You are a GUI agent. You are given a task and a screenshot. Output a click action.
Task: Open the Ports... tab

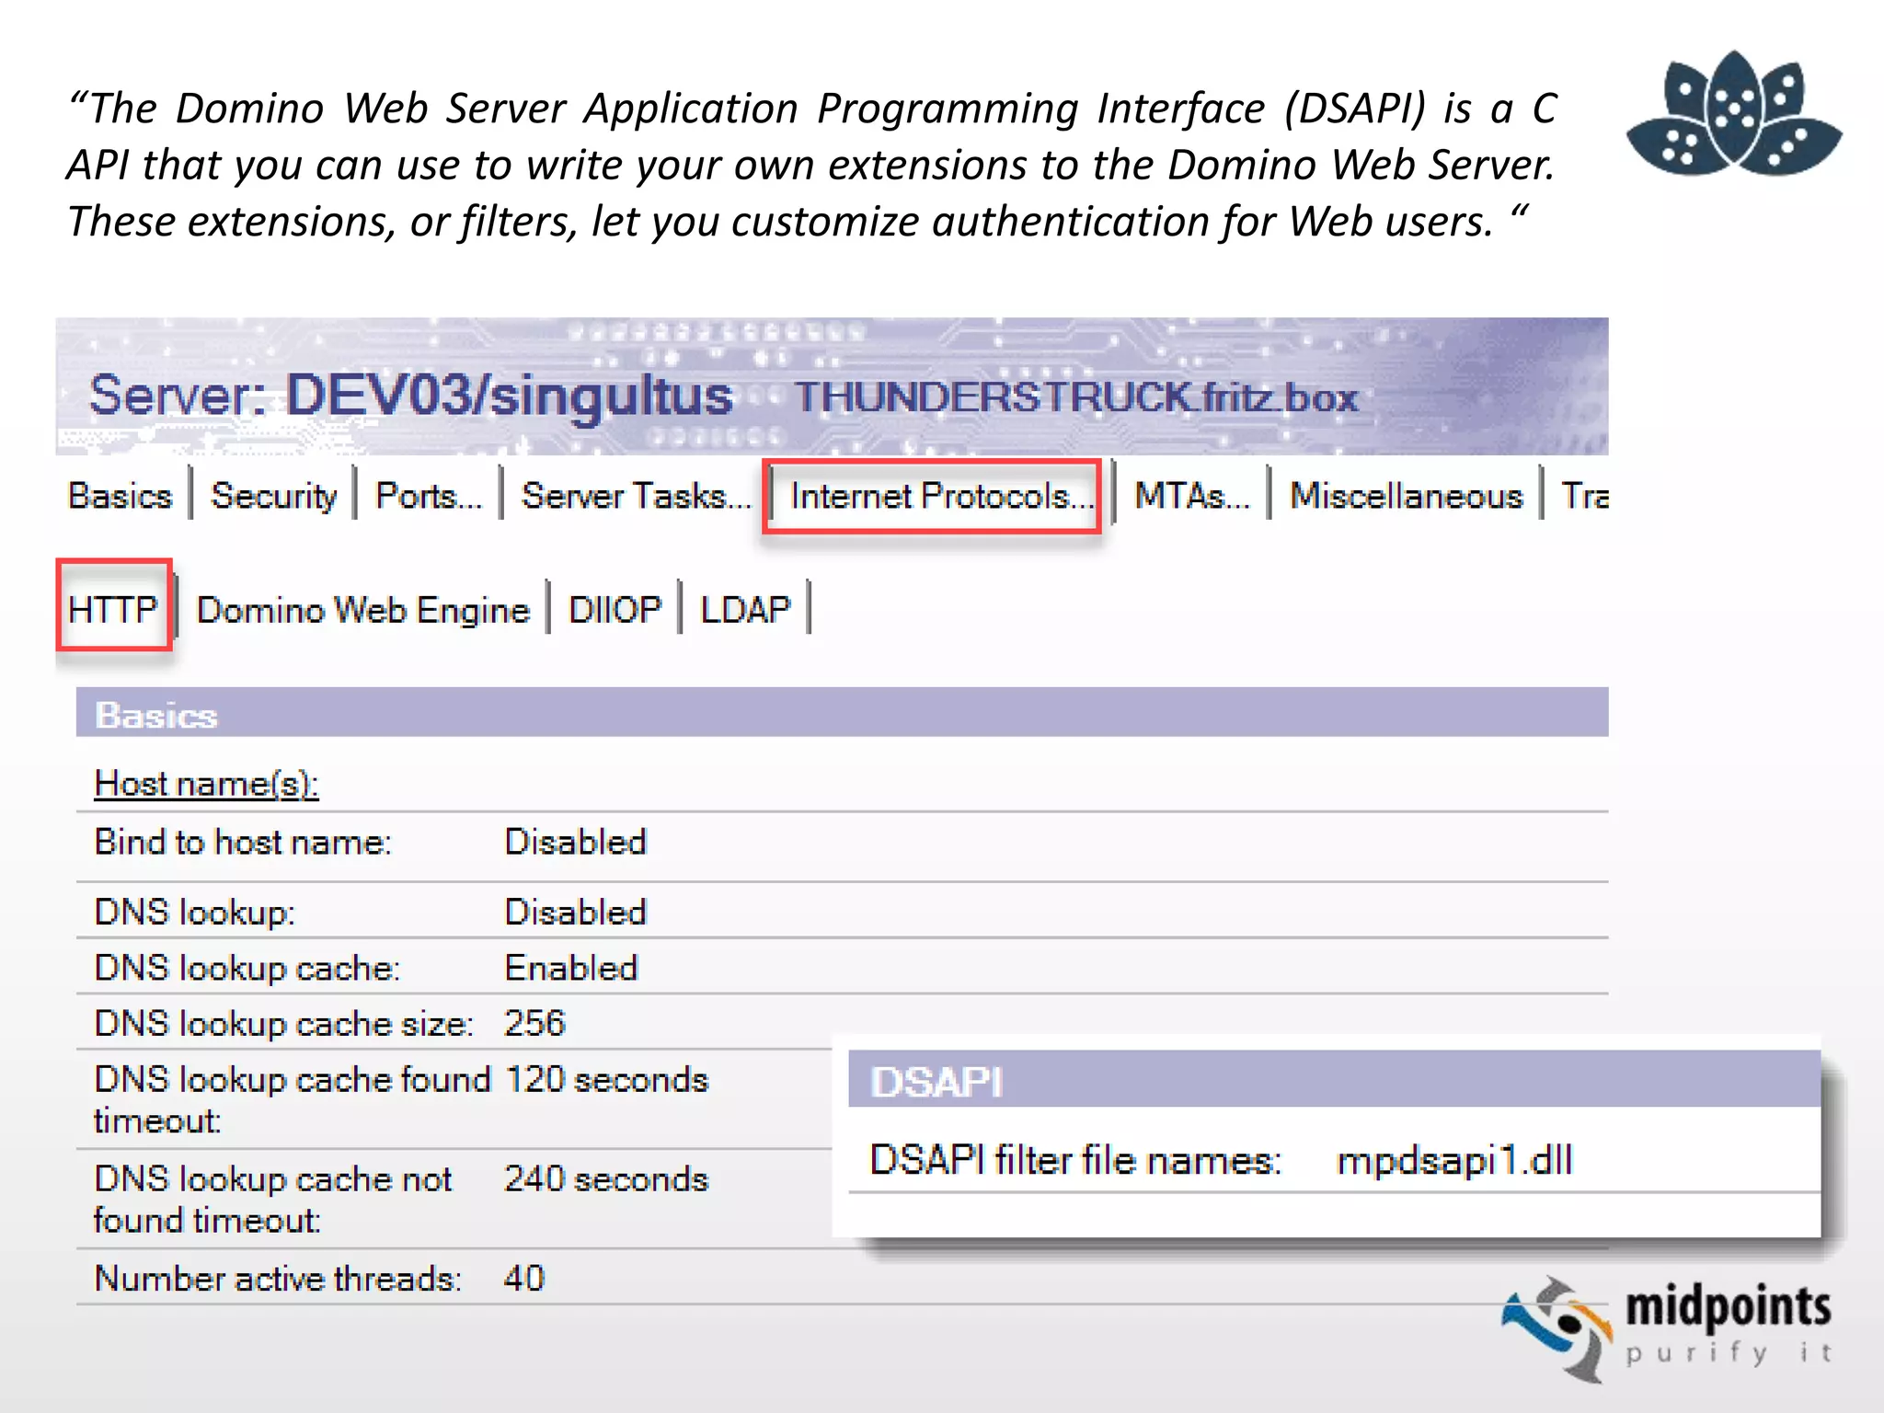point(429,496)
